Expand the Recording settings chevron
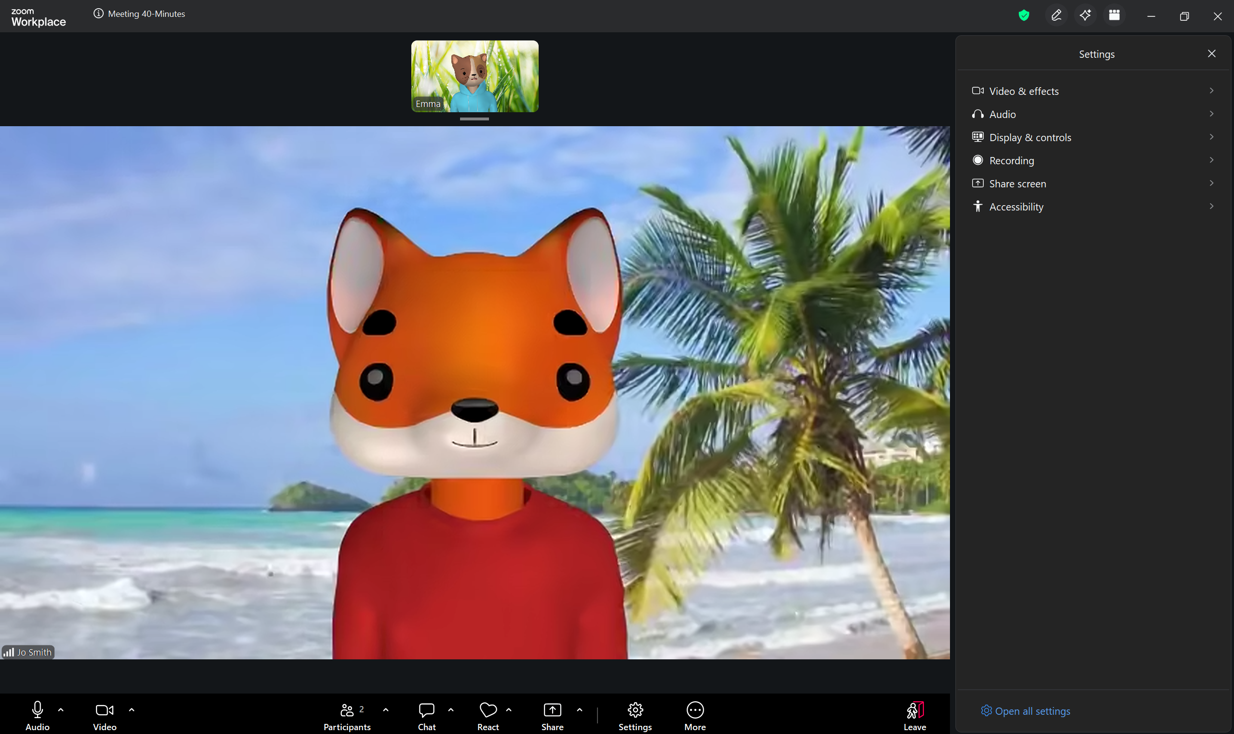The image size is (1234, 734). click(x=1211, y=160)
